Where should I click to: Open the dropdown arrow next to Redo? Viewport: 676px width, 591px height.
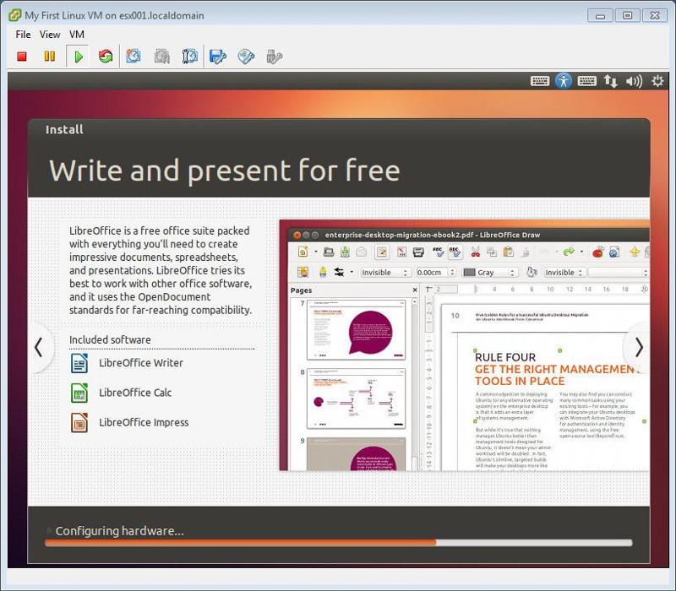coord(581,252)
